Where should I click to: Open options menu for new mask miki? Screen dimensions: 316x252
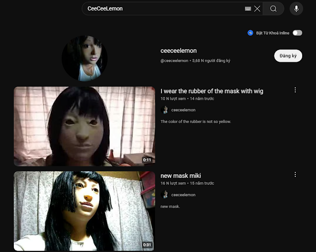(295, 174)
